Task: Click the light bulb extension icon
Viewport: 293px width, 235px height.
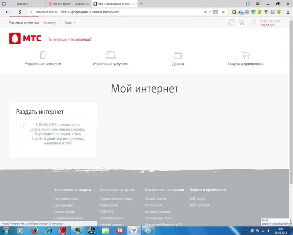Action: [266, 12]
